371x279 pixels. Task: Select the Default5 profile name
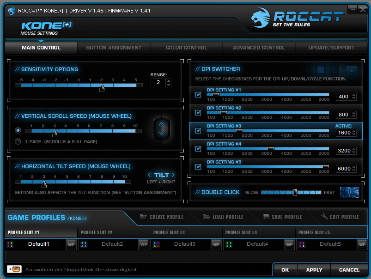[330, 244]
